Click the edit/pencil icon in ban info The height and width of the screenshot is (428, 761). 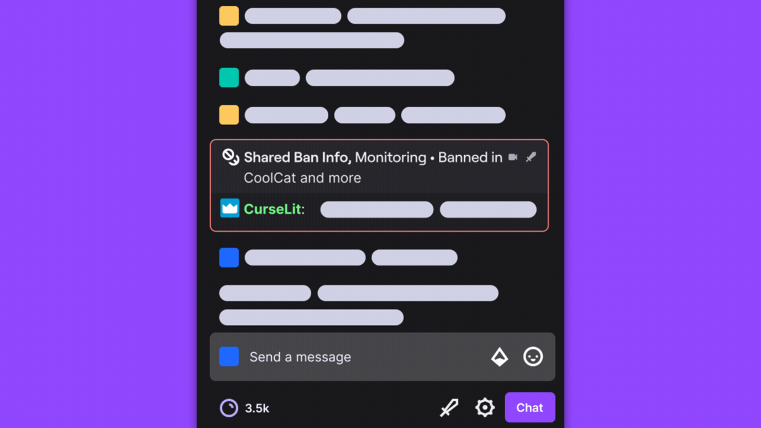point(531,157)
